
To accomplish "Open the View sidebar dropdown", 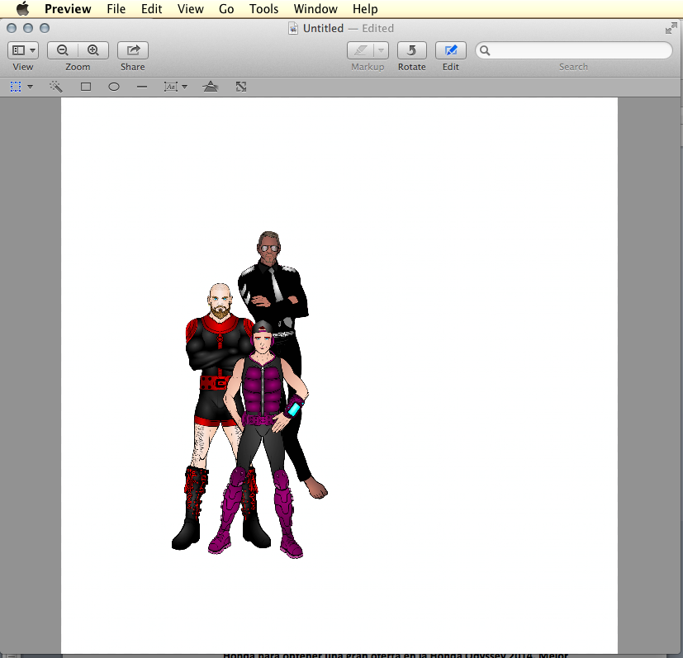I will pyautogui.click(x=23, y=50).
